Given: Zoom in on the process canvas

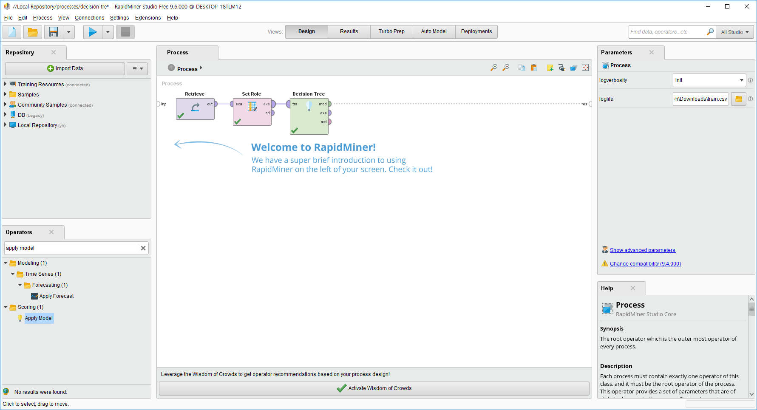Looking at the screenshot, I should pyautogui.click(x=494, y=68).
